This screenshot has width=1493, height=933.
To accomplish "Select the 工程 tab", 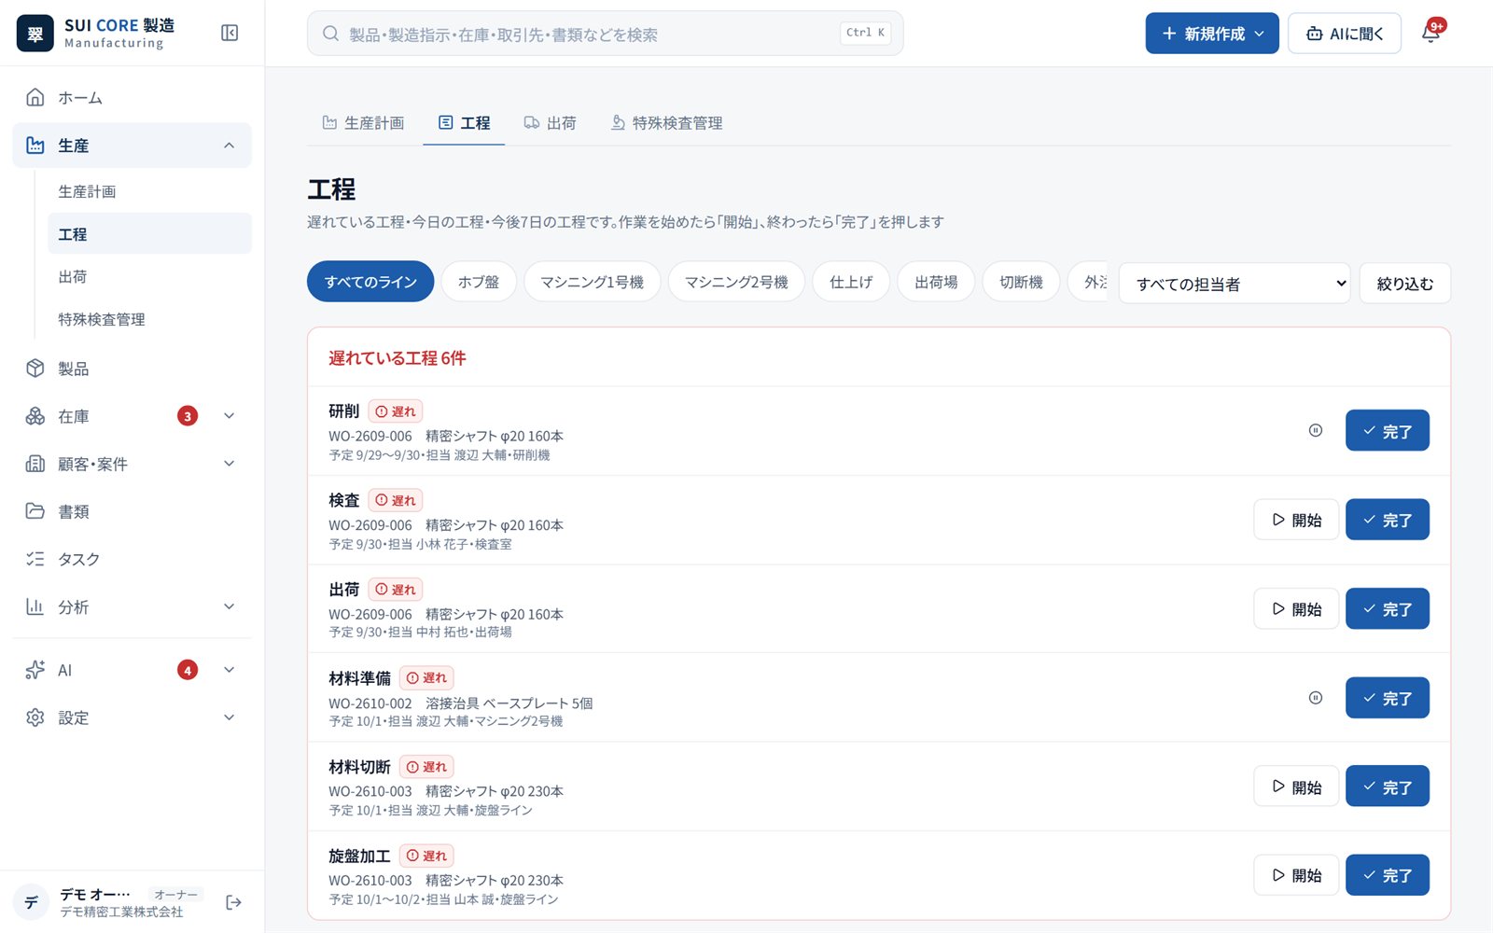I will [464, 123].
